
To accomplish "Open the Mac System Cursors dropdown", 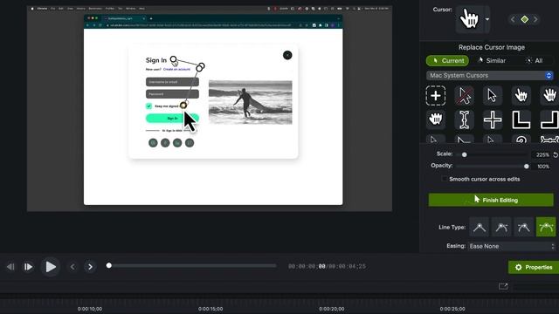I will click(490, 76).
